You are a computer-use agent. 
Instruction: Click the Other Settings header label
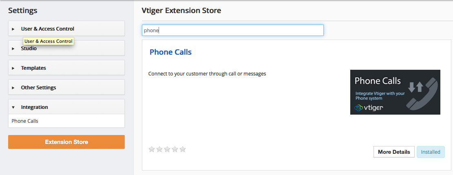(x=38, y=87)
